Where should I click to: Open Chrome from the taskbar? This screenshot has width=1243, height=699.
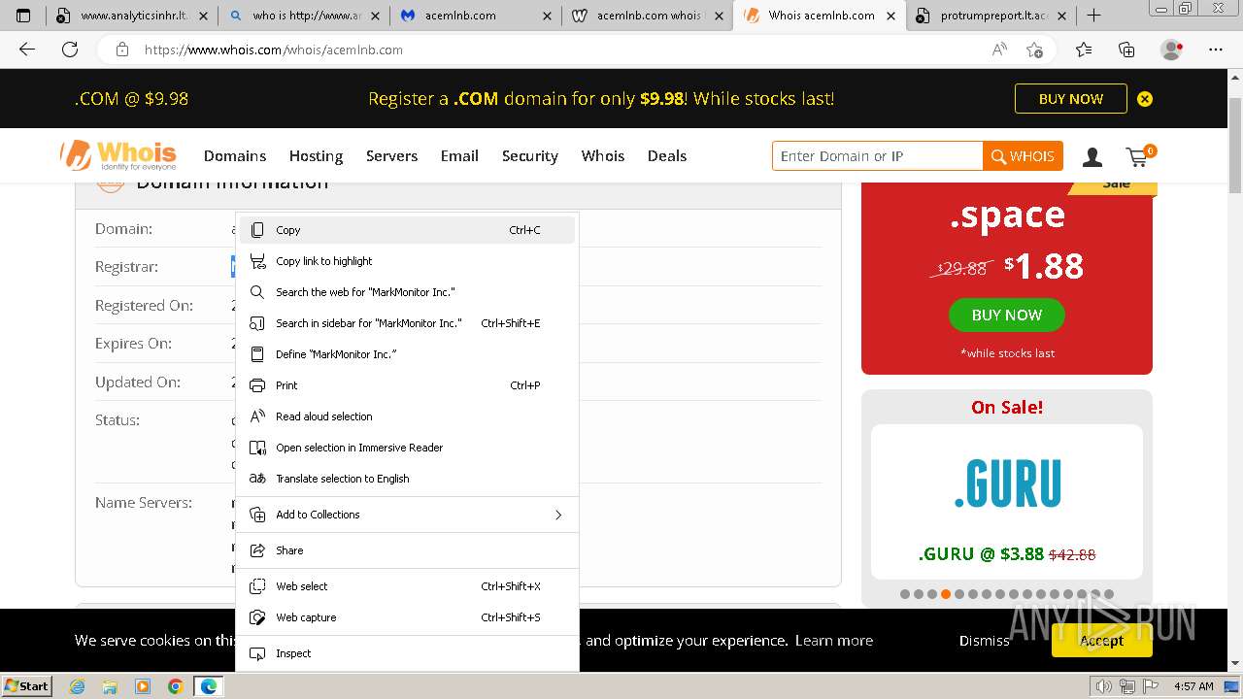click(x=175, y=686)
